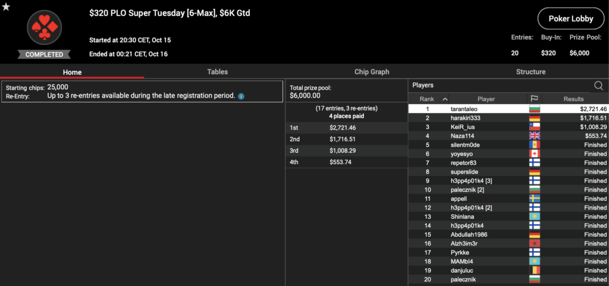The height and width of the screenshot is (286, 609).
Task: Click the favorite star icon
Action: [6, 7]
